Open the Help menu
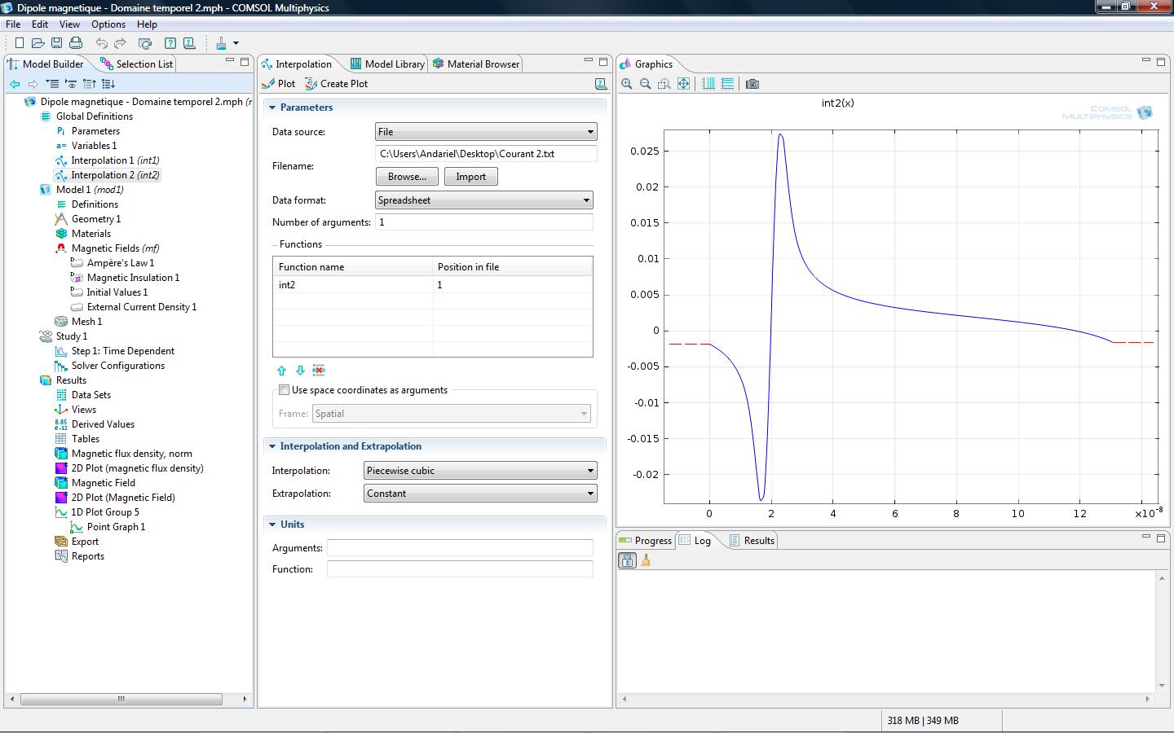Viewport: 1174px width, 733px height. [x=147, y=24]
